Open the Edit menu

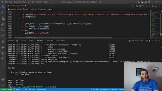(11, 2)
